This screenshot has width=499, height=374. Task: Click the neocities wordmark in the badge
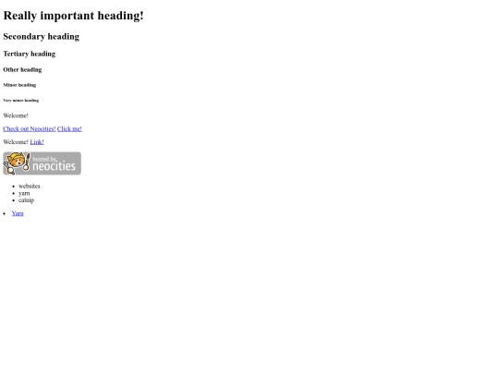pyautogui.click(x=55, y=166)
